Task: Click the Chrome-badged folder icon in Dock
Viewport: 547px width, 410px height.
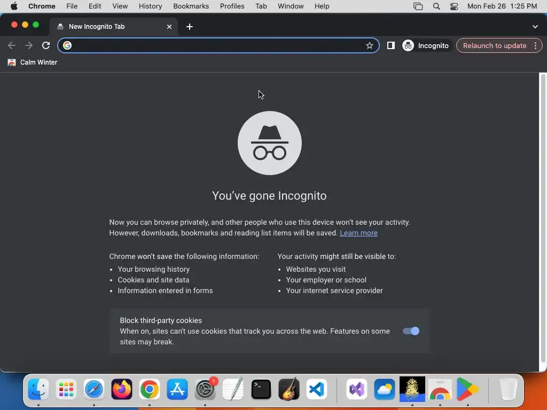Action: click(440, 389)
